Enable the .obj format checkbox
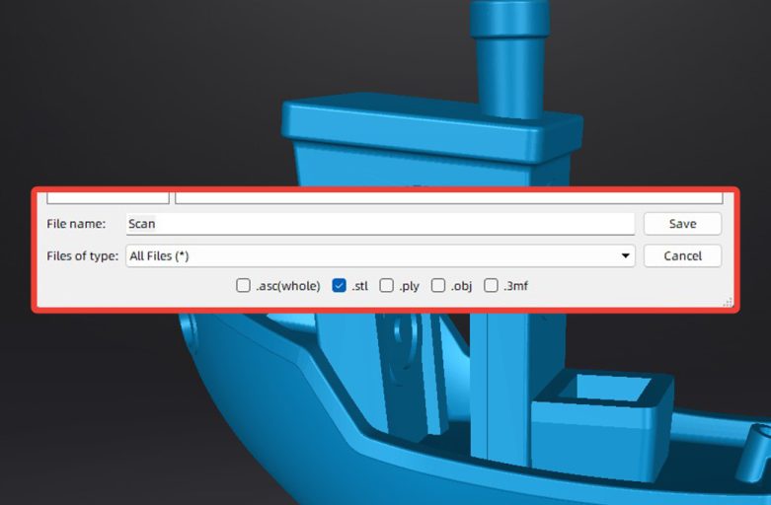The height and width of the screenshot is (505, 771). point(438,286)
